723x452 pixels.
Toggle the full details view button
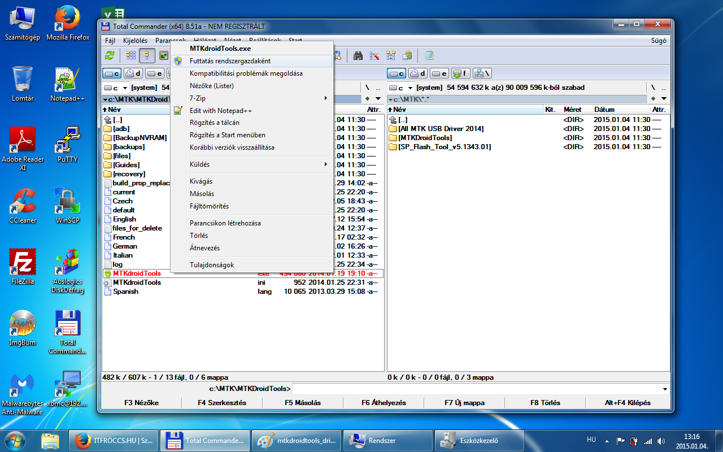click(147, 55)
